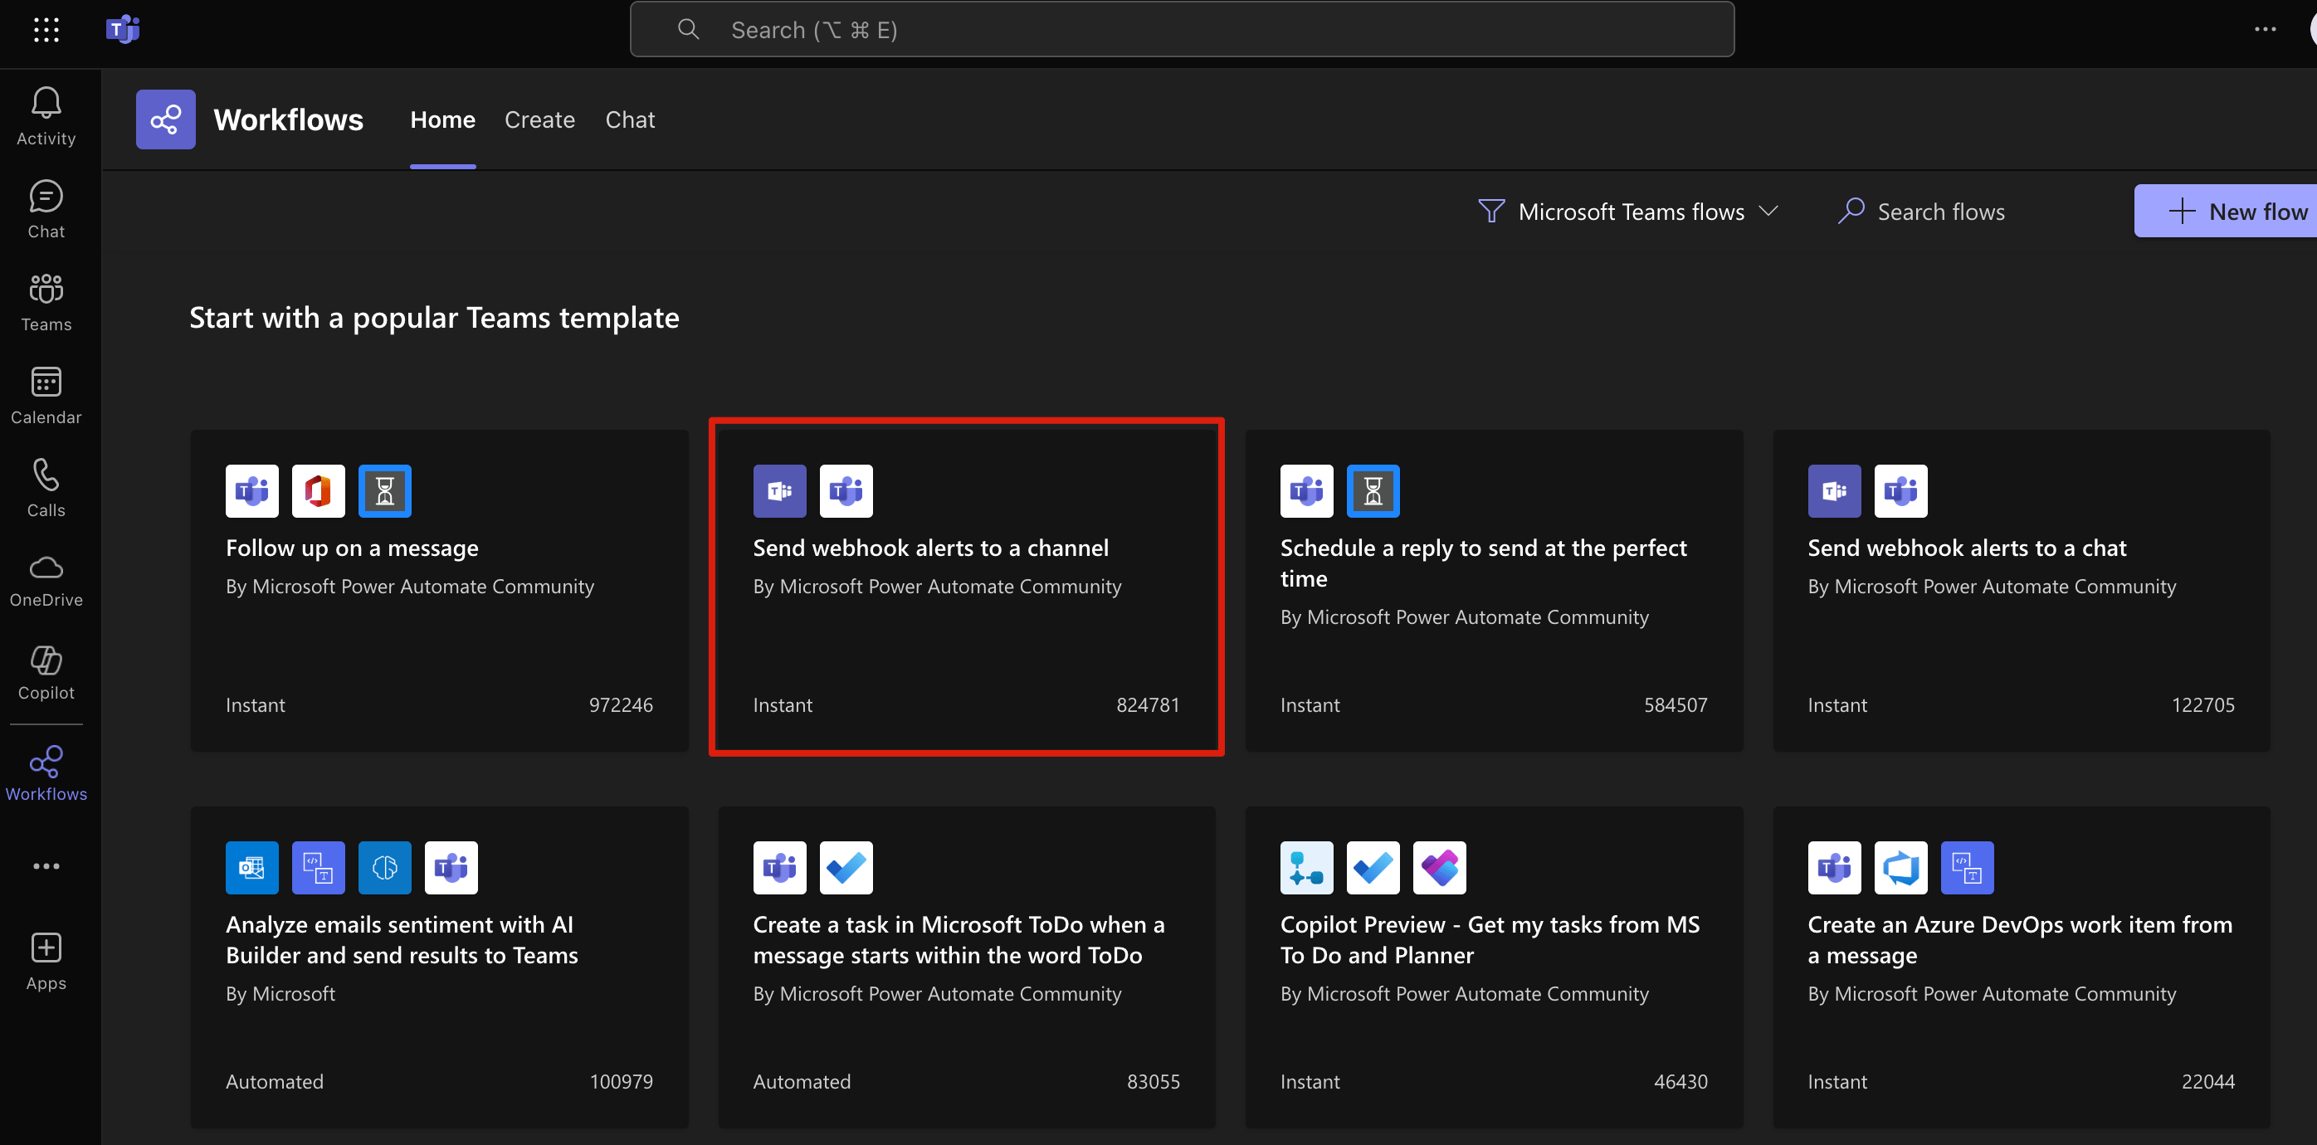
Task: Click Teams webhook icon on Send webhook alerts to a chat card
Action: 1834,491
